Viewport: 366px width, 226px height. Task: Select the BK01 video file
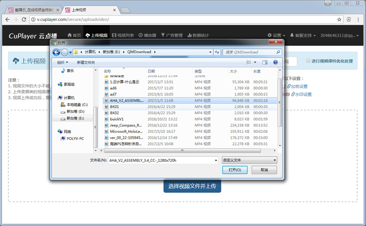115,106
